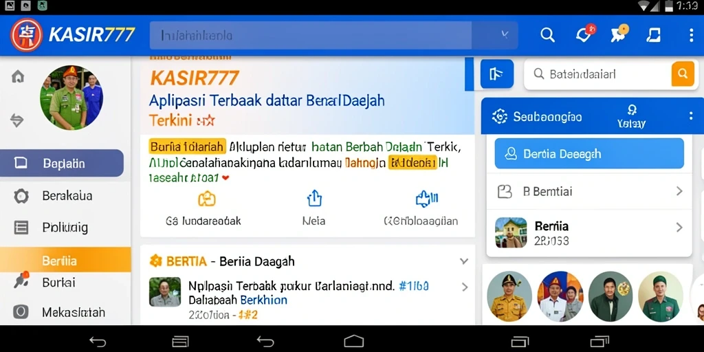Click the second avatar of group with flag
The width and height of the screenshot is (704, 352).
click(x=560, y=296)
